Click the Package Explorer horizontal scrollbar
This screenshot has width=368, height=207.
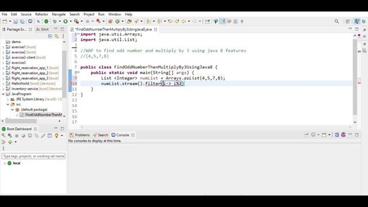[21, 121]
